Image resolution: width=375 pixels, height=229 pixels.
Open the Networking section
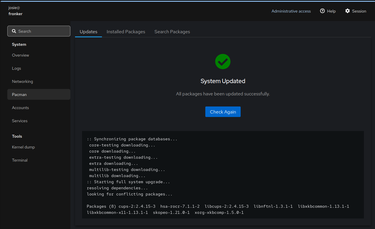pos(22,81)
